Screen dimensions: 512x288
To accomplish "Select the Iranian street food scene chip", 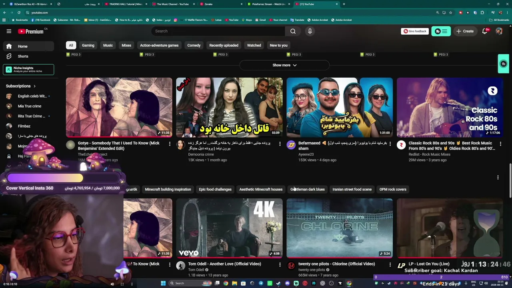I will [x=352, y=189].
